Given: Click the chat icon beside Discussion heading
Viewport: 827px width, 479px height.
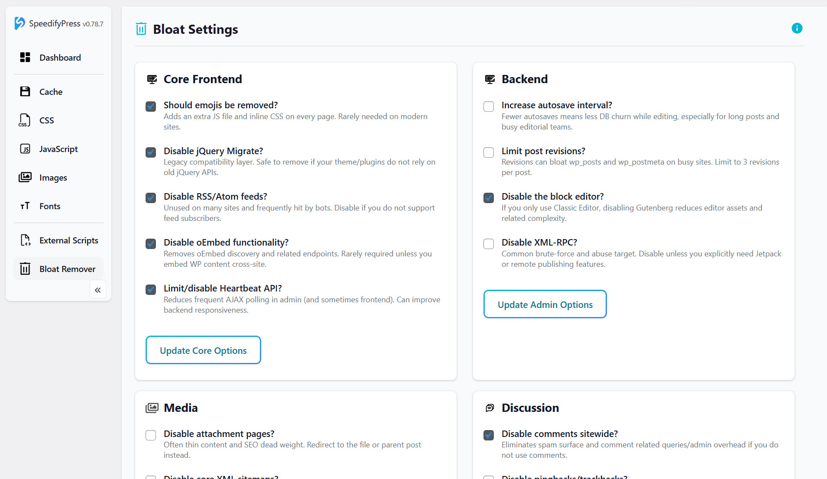Looking at the screenshot, I should pyautogui.click(x=490, y=408).
